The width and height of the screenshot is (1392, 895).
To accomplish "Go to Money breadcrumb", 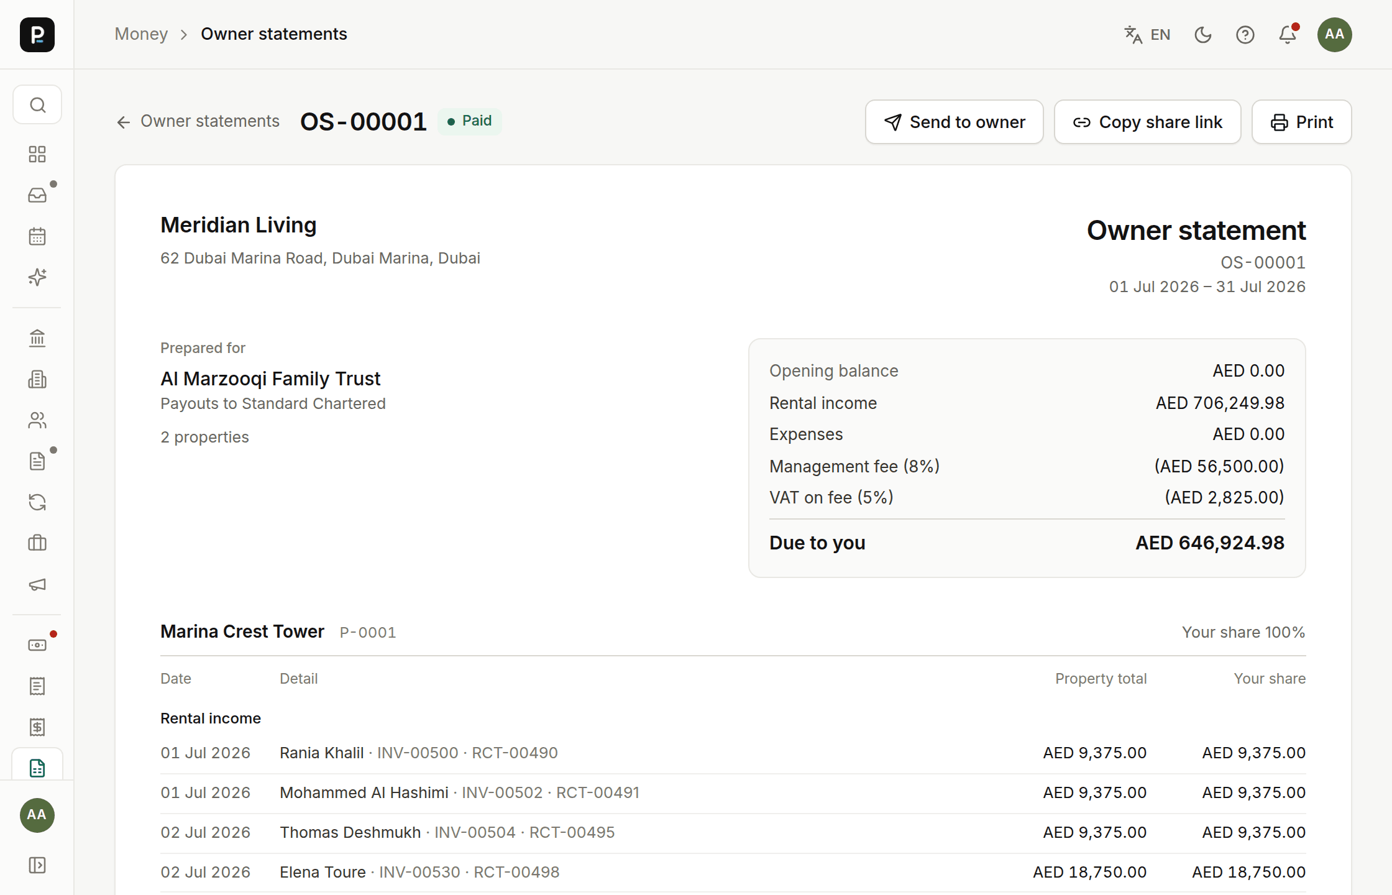I will [141, 34].
